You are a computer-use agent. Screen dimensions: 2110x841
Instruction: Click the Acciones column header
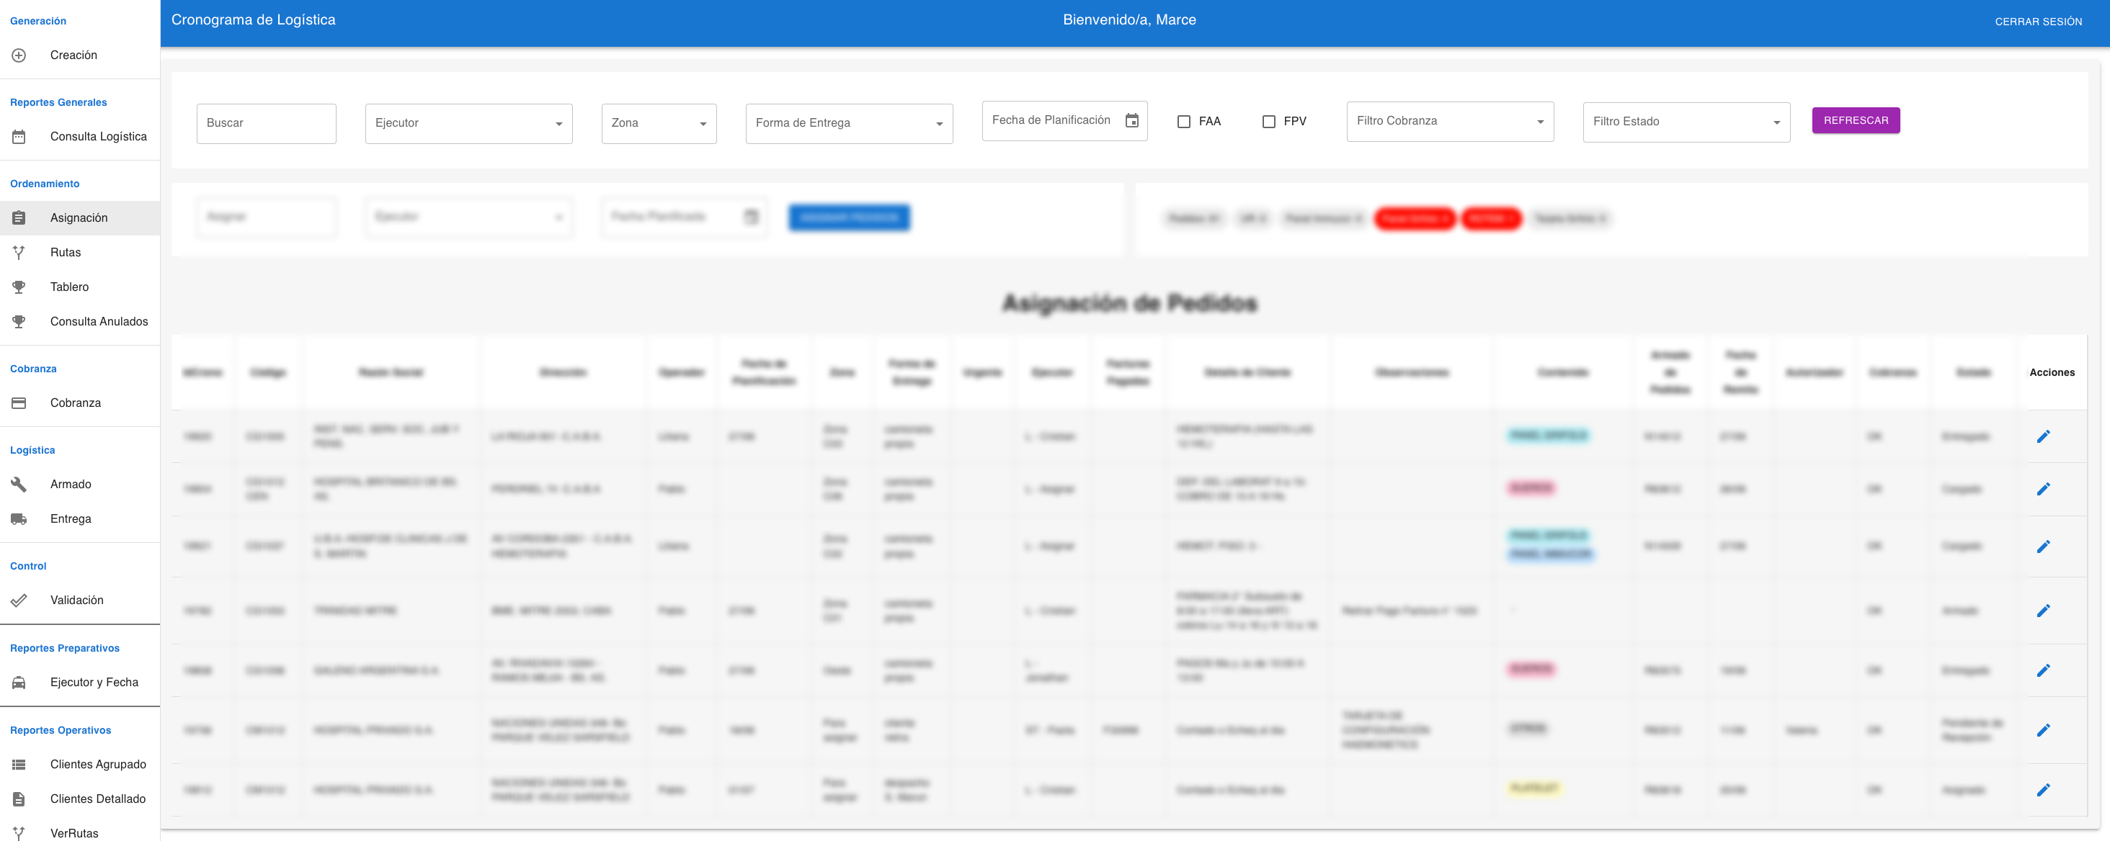(2051, 373)
